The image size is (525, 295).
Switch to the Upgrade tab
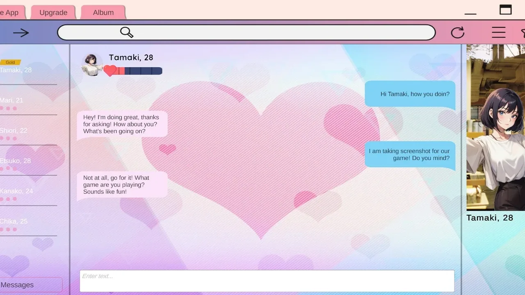[x=53, y=13]
